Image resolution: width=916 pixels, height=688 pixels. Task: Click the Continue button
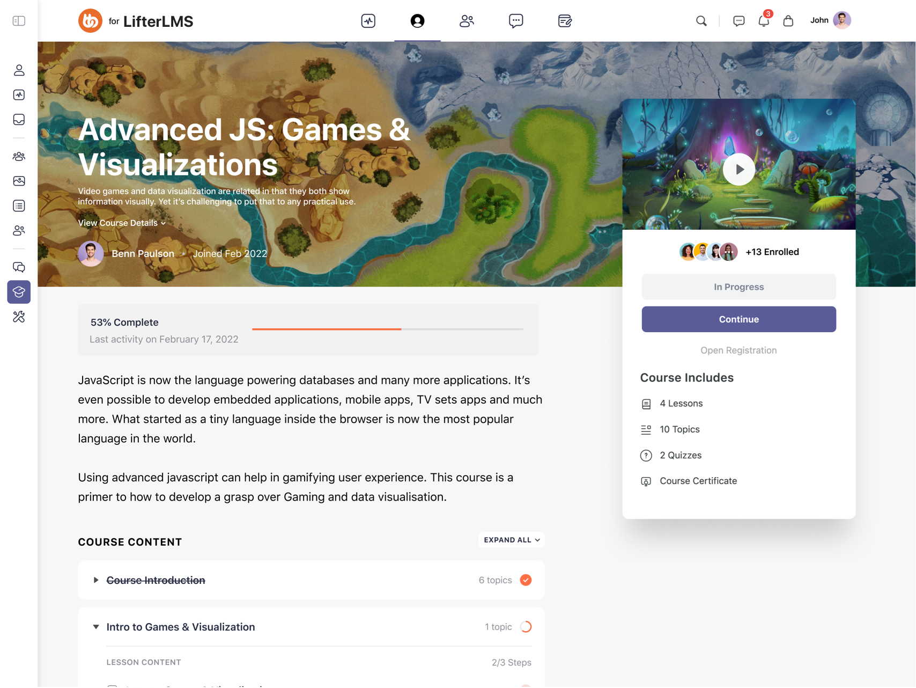coord(738,319)
